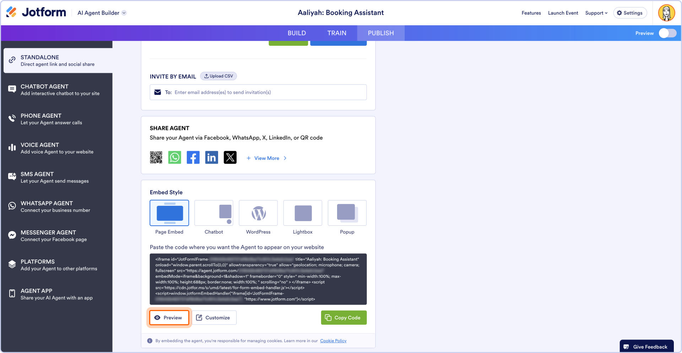Screen dimensions: 682x353
Task: Click the embed Preview button
Action: click(169, 317)
